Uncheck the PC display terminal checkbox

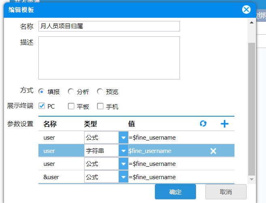pyautogui.click(x=42, y=106)
